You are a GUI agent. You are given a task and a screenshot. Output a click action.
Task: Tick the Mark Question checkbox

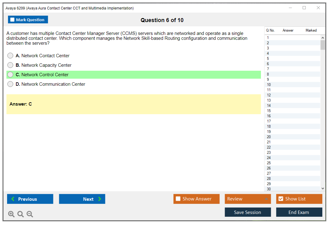coord(13,20)
